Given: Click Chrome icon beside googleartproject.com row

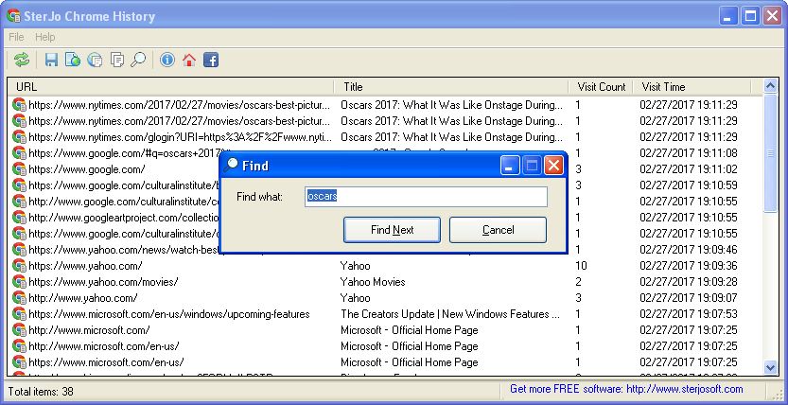Looking at the screenshot, I should tap(19, 218).
